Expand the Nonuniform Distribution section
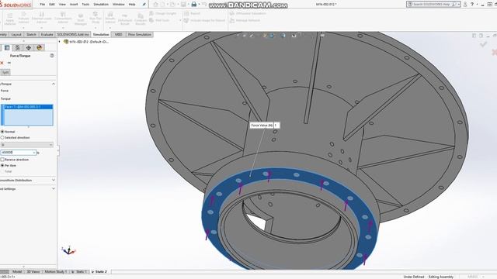 [54, 180]
